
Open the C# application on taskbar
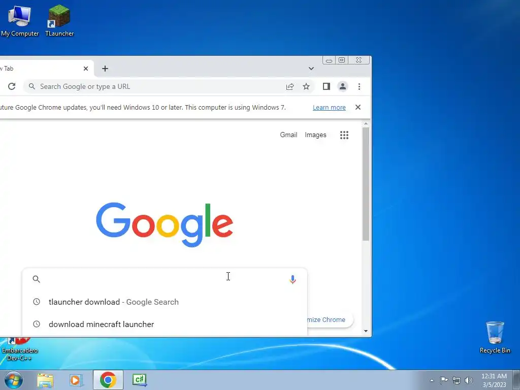[x=139, y=380]
